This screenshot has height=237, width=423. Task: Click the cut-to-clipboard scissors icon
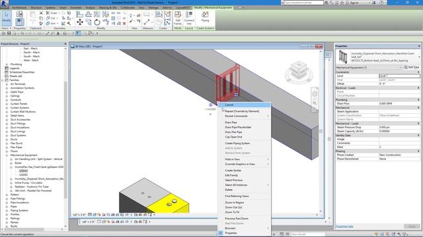(x=41, y=13)
